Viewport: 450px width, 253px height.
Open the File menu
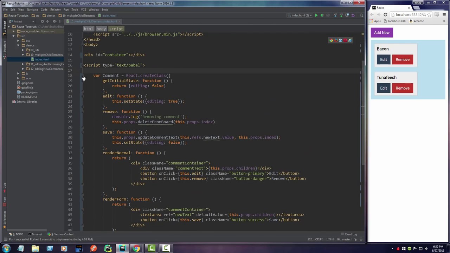coord(5,9)
